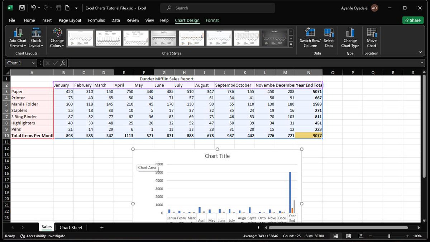Viewport: 430px width, 242px height.
Task: Click the Save icon in title bar
Action: pos(22,8)
